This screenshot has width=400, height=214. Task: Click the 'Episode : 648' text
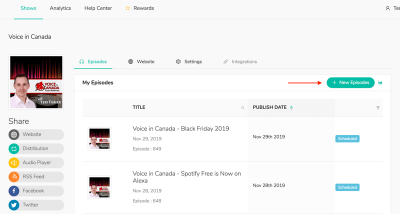tap(147, 200)
